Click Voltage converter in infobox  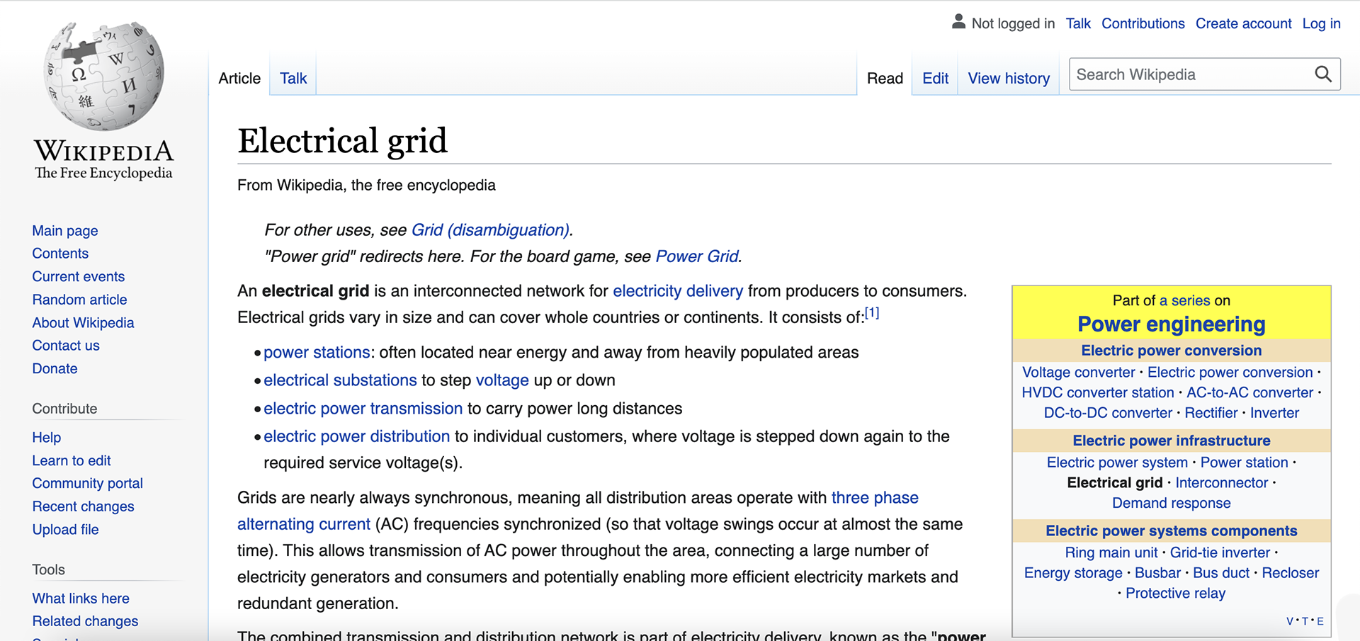[1078, 372]
